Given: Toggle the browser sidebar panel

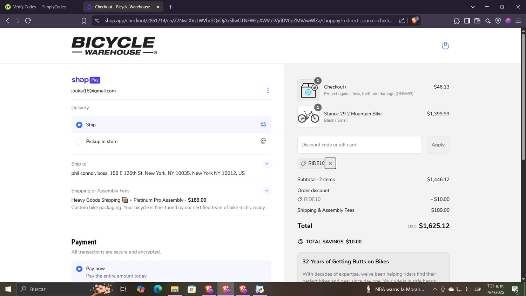Looking at the screenshot, I should point(467,21).
